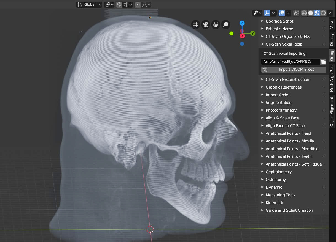This screenshot has width=336, height=242.
Task: Toggle the camera view icon
Action: 206,25
